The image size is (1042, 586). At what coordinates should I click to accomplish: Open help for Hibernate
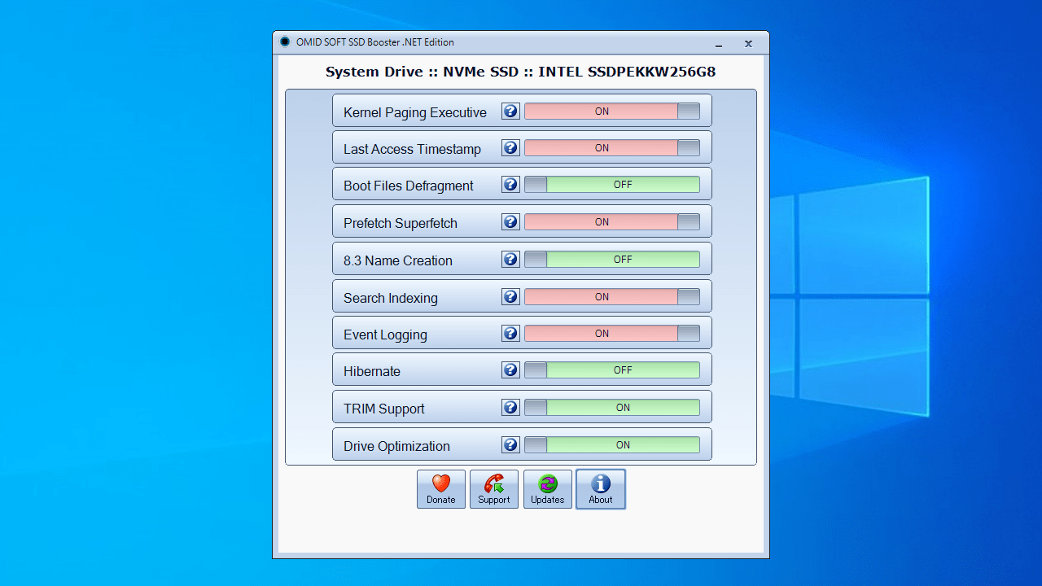click(510, 370)
